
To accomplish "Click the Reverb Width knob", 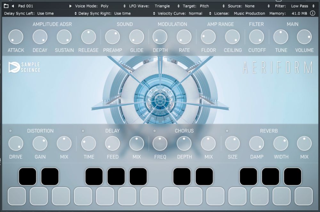I will (281, 144).
